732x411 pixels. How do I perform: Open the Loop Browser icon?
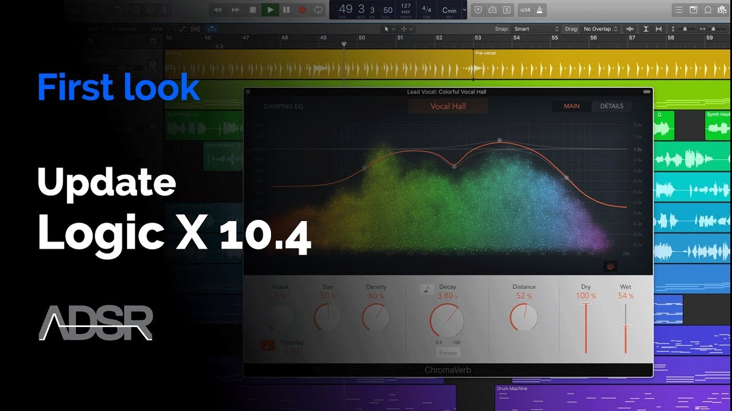(708, 10)
